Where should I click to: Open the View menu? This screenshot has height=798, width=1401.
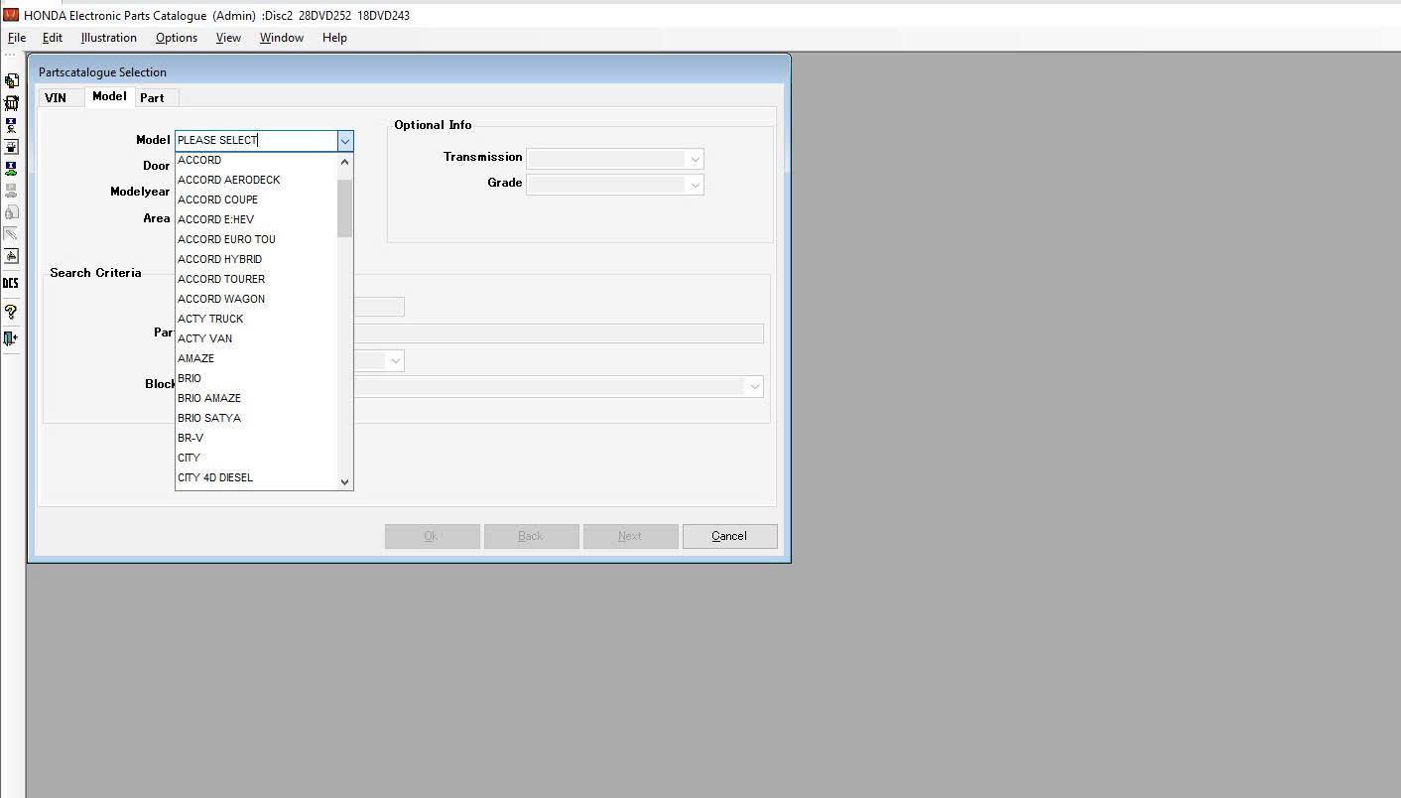coord(228,38)
